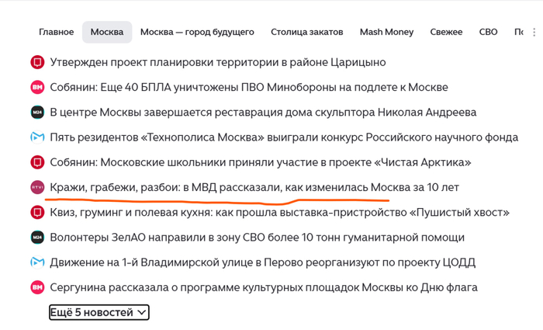Select the Москва — город будущего tab
Screen dimensions: 543x330
tap(197, 33)
